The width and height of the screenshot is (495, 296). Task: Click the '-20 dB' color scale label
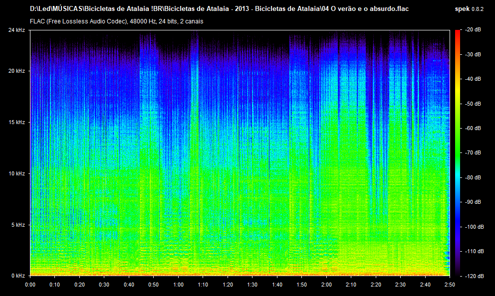pos(473,29)
